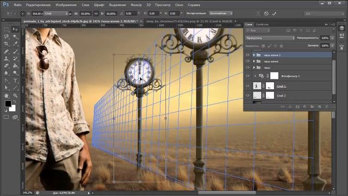Open the layer filter type dropdown Вид

[258, 30]
